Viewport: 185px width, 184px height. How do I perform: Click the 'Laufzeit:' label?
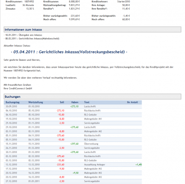click(11, 5)
